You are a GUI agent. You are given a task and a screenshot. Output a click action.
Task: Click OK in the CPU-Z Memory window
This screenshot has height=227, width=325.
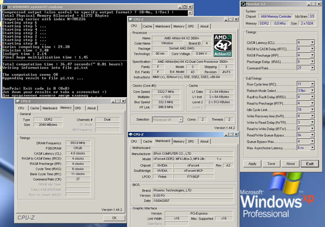tap(114, 218)
